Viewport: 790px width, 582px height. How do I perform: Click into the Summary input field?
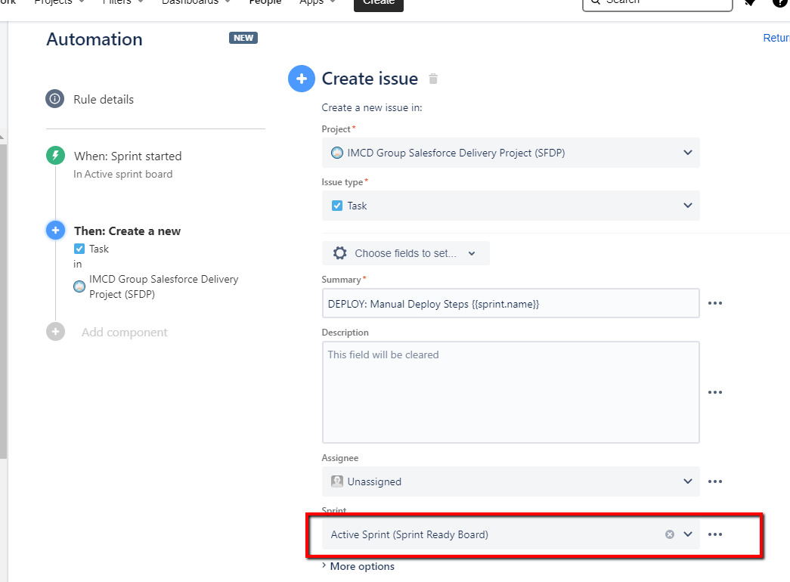click(x=510, y=303)
